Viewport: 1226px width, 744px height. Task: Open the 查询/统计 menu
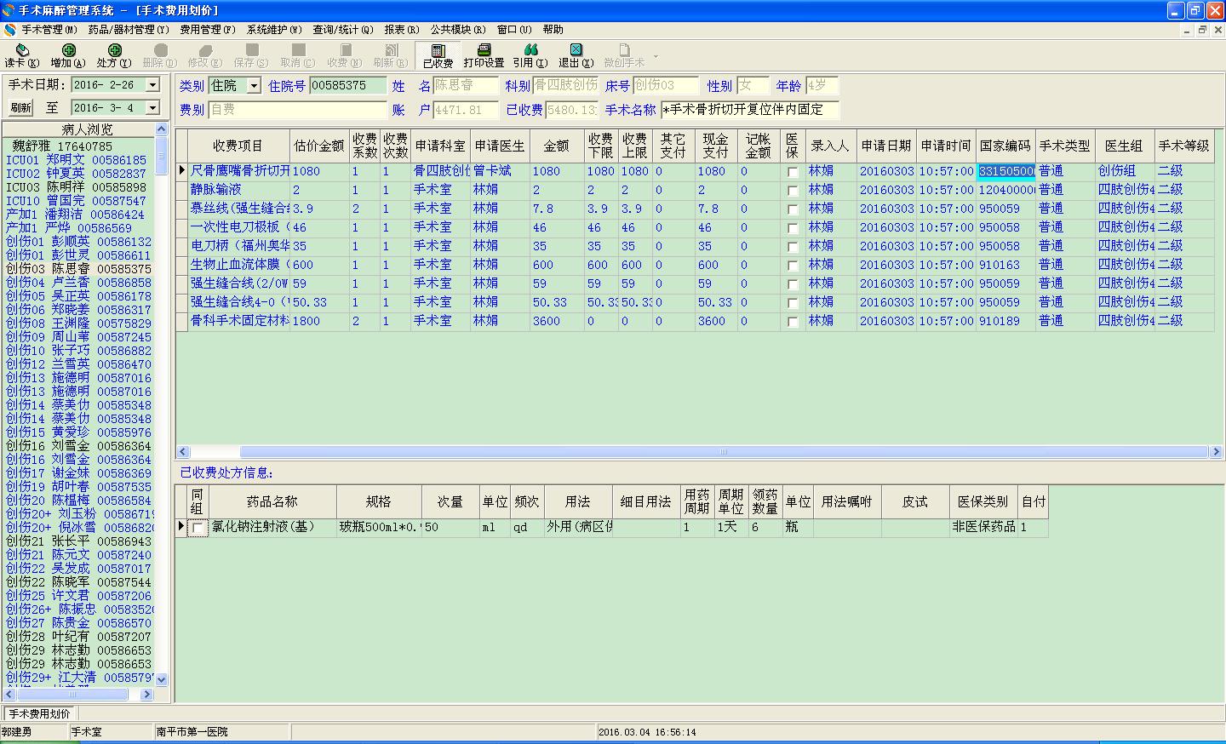click(342, 30)
